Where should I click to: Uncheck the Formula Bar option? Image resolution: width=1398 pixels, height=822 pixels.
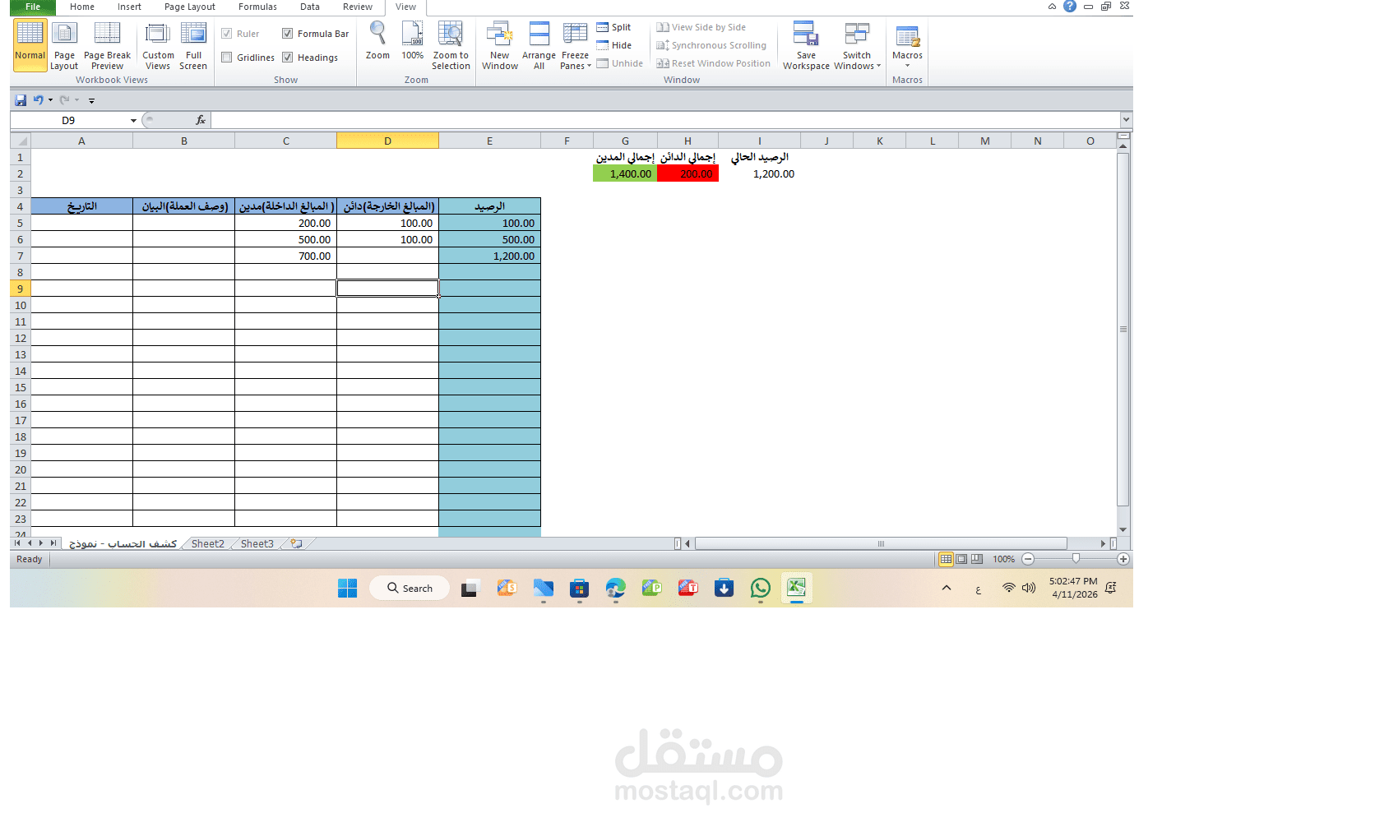[288, 33]
